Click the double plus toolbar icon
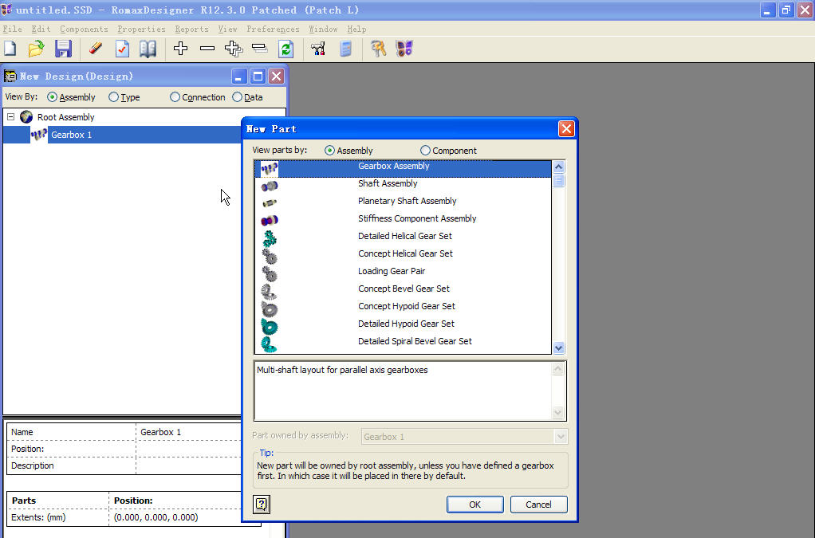This screenshot has height=538, width=815. [234, 49]
